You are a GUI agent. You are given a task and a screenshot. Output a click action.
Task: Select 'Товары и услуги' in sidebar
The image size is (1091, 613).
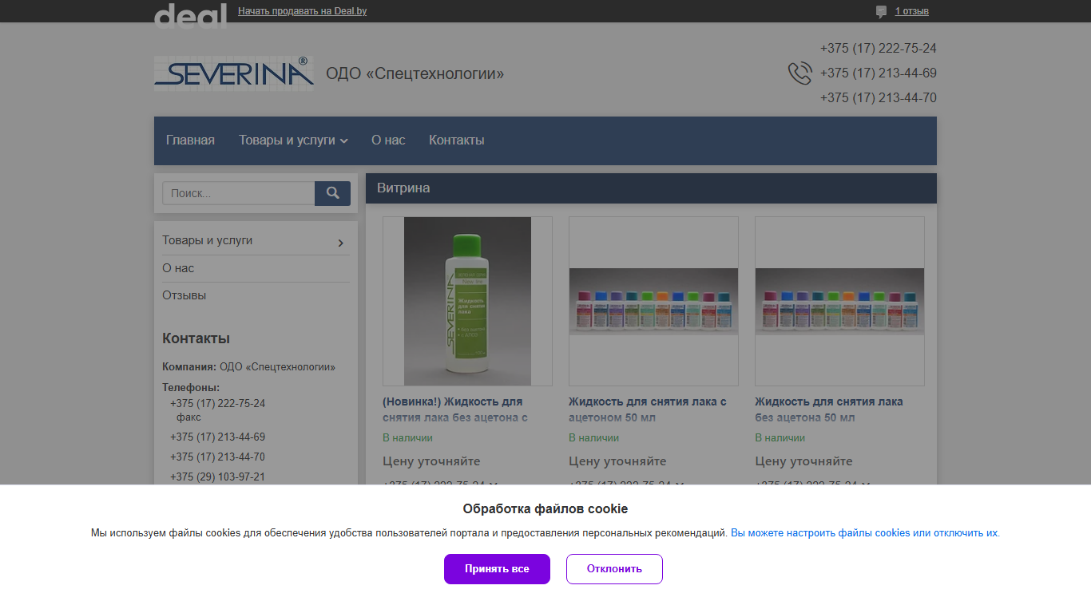[207, 240]
